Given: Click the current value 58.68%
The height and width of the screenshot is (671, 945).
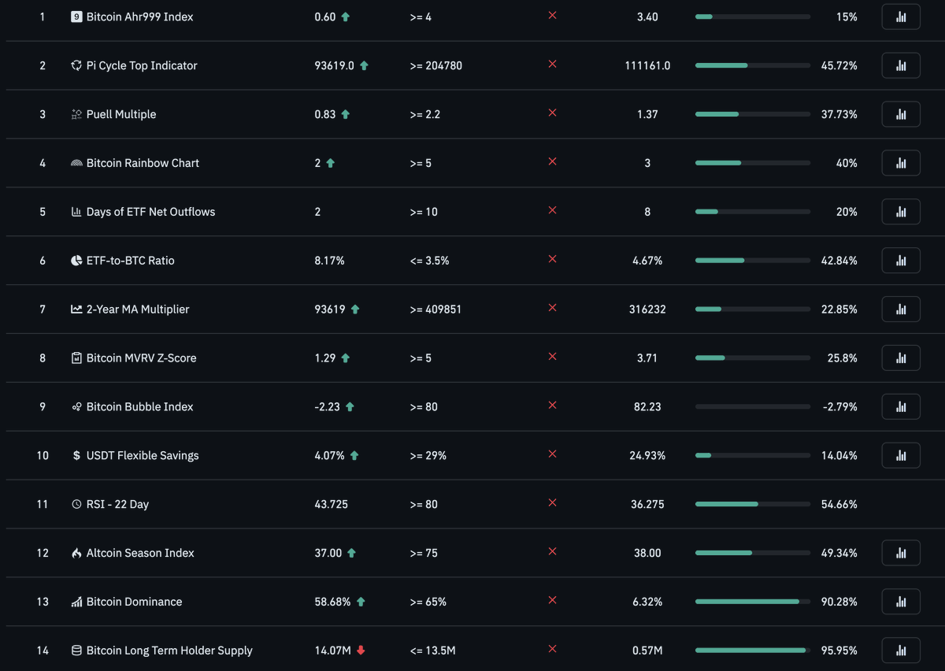Looking at the screenshot, I should tap(332, 602).
